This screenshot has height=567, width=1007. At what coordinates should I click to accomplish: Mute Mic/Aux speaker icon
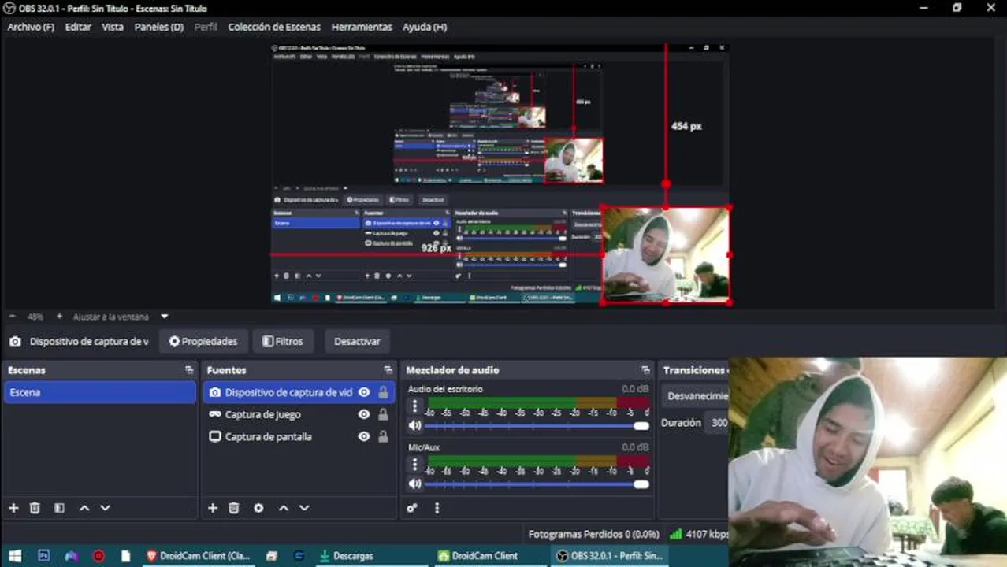tap(415, 484)
